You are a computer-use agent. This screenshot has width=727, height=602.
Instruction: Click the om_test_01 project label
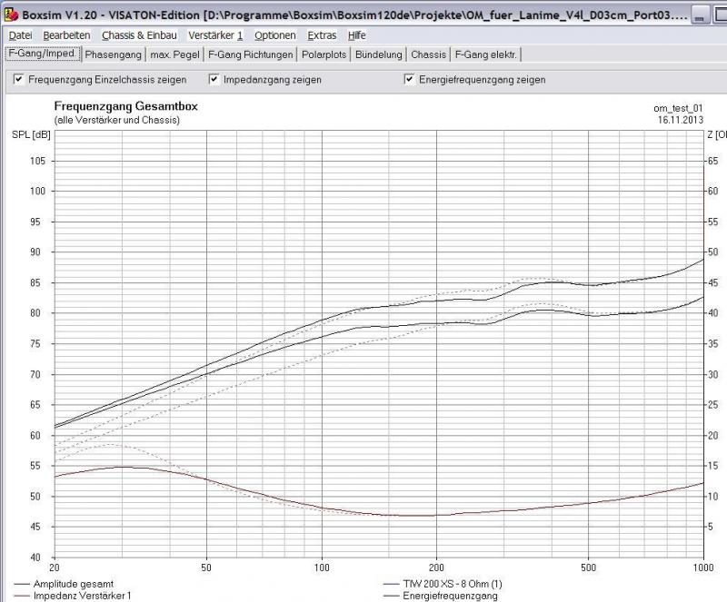(x=678, y=108)
